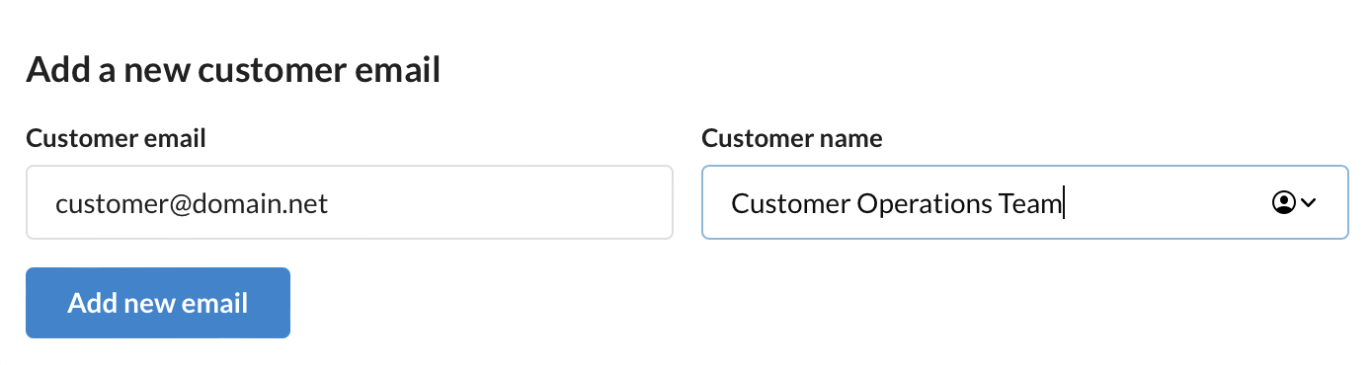Click the Add new email button
This screenshot has width=1371, height=365.
(158, 303)
